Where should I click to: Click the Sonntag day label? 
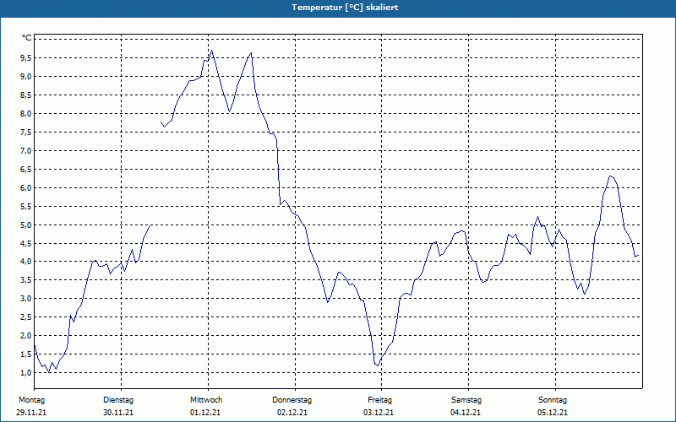(553, 400)
